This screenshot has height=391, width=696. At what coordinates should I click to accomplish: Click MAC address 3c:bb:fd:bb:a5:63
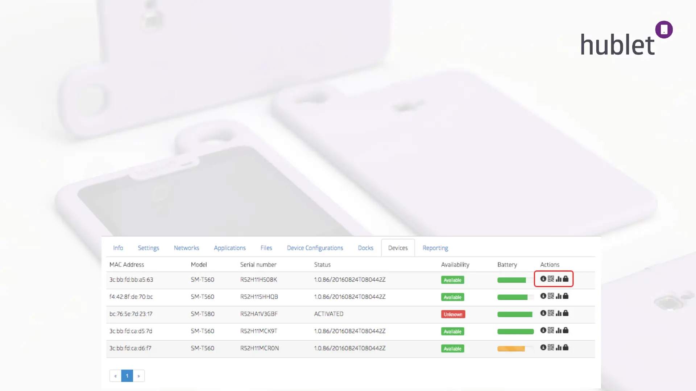(131, 279)
